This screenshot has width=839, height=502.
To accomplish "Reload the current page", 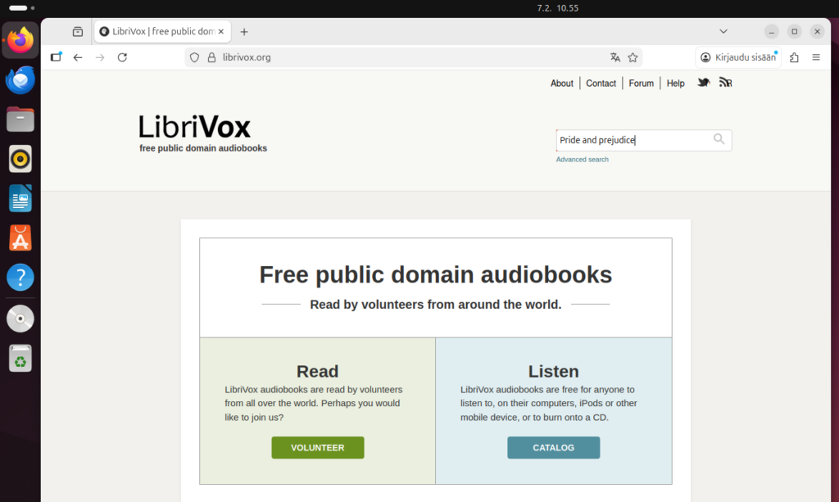I will [x=122, y=57].
